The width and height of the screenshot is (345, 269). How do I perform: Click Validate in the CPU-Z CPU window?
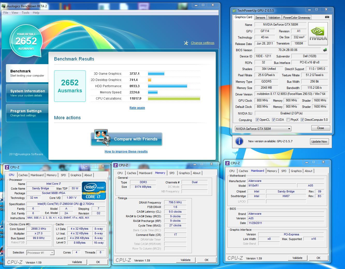click(x=77, y=262)
